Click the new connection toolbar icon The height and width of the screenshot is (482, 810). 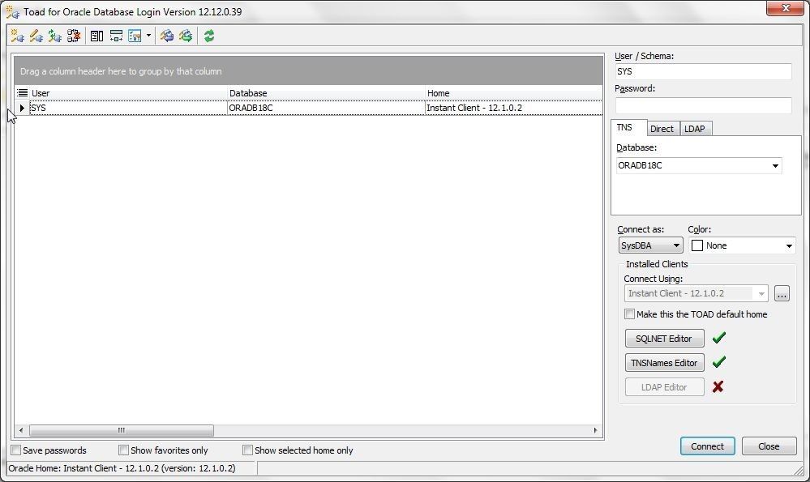pyautogui.click(x=17, y=36)
